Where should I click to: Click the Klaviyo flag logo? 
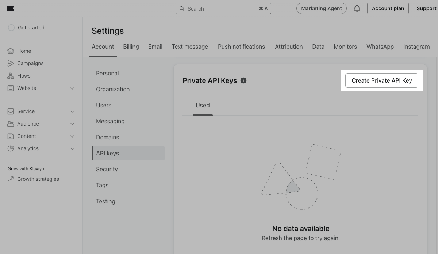coord(11,8)
